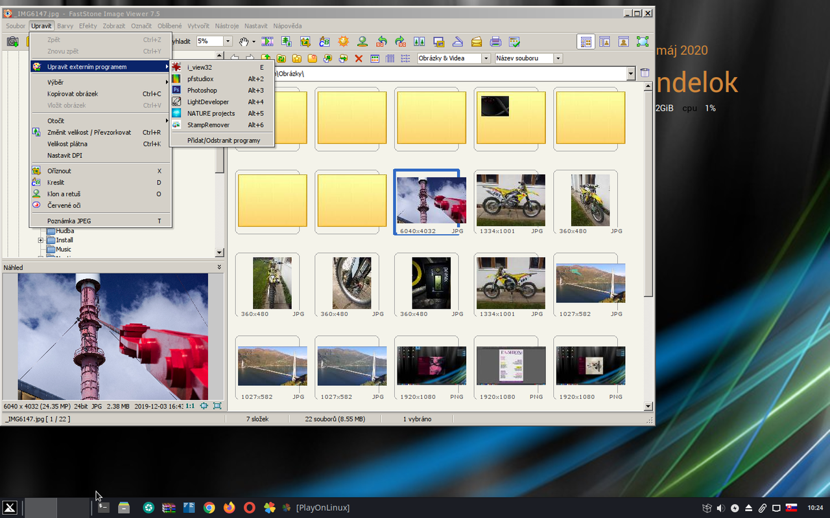The height and width of the screenshot is (518, 830).
Task: Open the hand tool dropdown arrow
Action: 254,41
